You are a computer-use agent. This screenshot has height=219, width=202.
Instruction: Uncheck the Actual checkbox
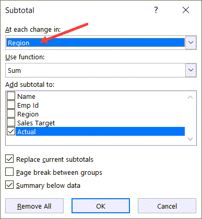click(x=11, y=131)
